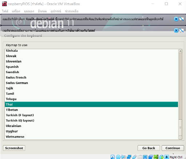Viewport: 186px width, 159px height.
Task: Open the ไฟล์ (File) menu
Action: click(5, 11)
